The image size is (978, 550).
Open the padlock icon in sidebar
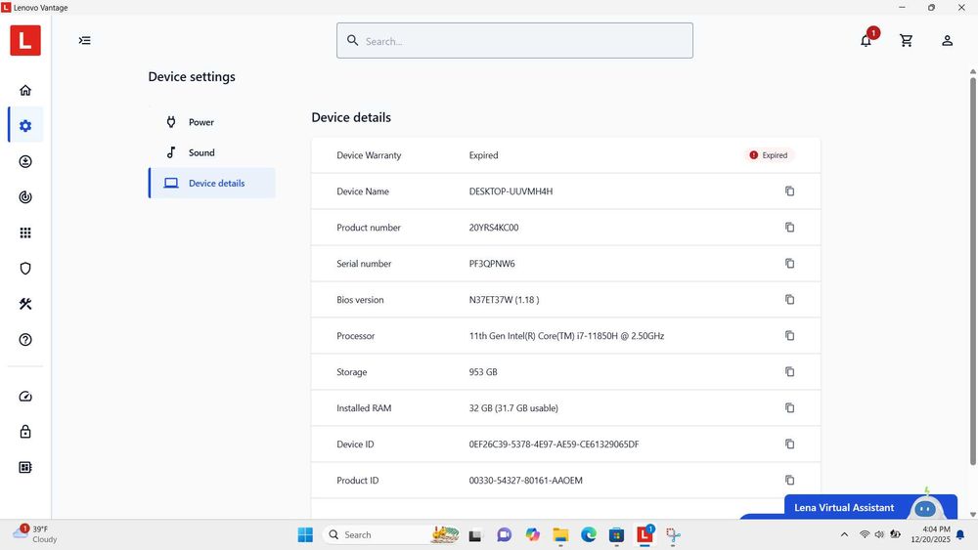point(25,432)
